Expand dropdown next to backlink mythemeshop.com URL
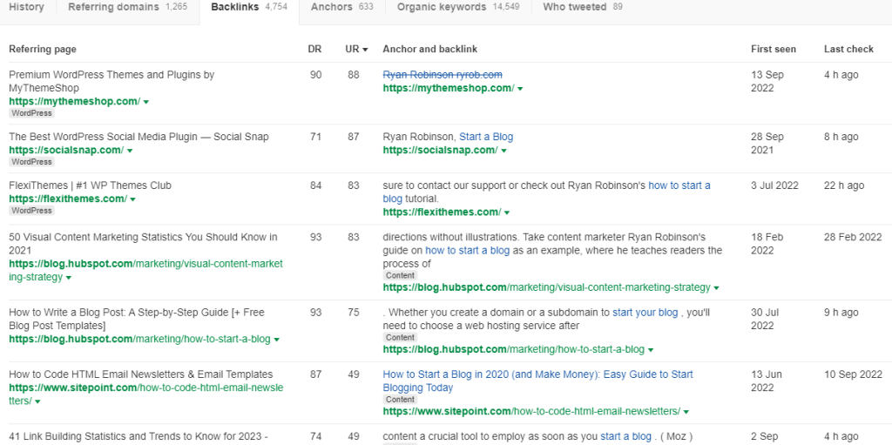 coord(520,89)
